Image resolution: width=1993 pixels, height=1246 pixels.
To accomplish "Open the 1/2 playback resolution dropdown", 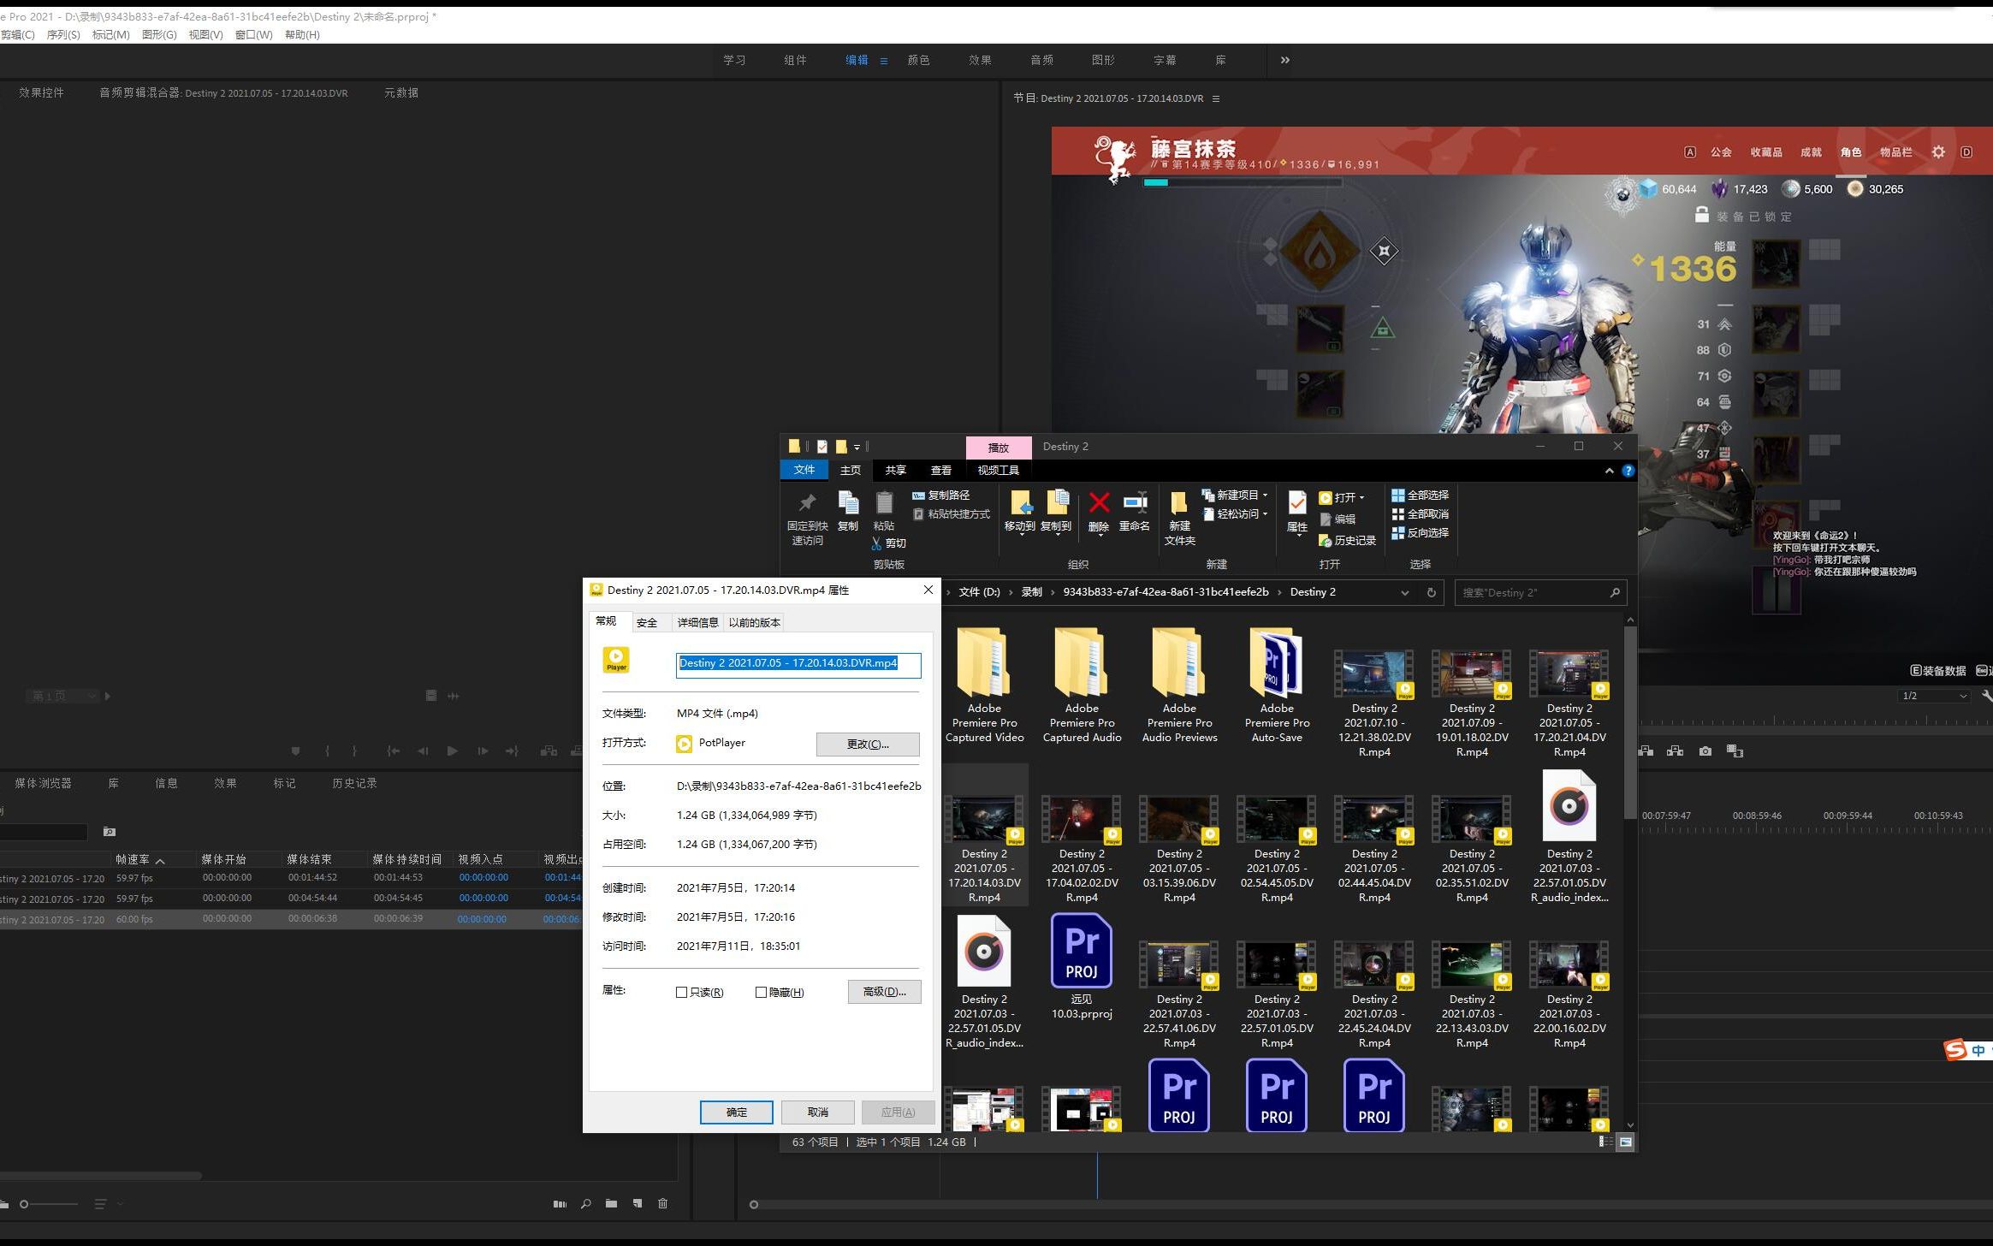I will (1934, 697).
